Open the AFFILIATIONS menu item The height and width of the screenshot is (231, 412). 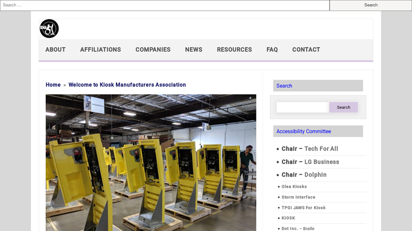pyautogui.click(x=100, y=49)
